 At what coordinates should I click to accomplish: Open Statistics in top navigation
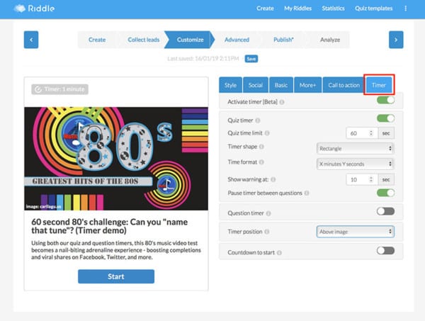[333, 9]
